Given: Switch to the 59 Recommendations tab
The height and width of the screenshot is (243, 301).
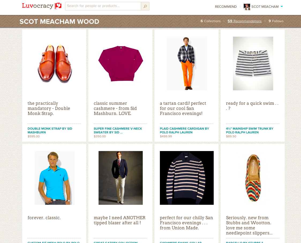Looking at the screenshot, I should pyautogui.click(x=244, y=21).
